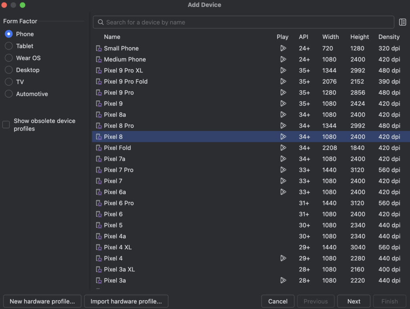Select the Pixel Fold name text
Screen dimensions: 410x309
click(x=117, y=148)
